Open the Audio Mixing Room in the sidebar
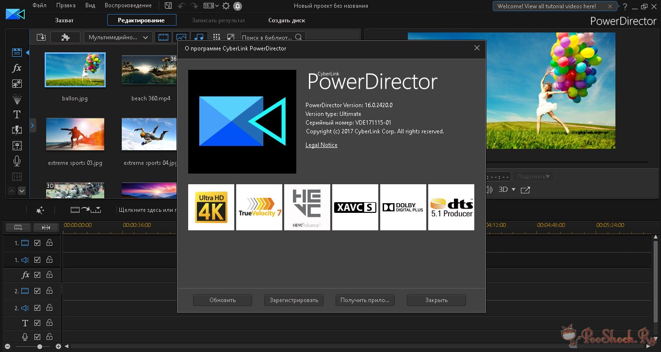 (x=17, y=145)
